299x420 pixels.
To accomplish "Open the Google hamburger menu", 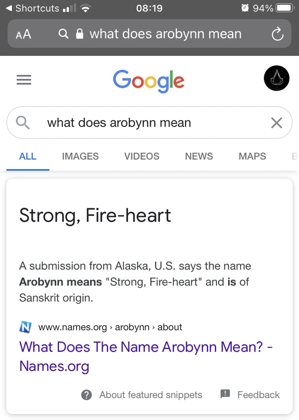I will click(x=24, y=80).
